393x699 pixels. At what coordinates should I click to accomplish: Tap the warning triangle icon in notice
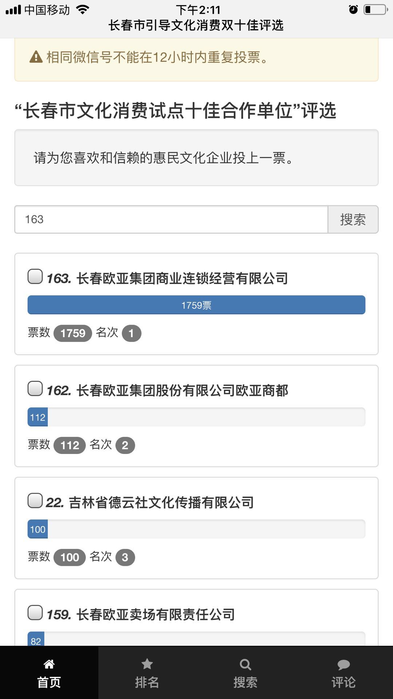click(36, 57)
